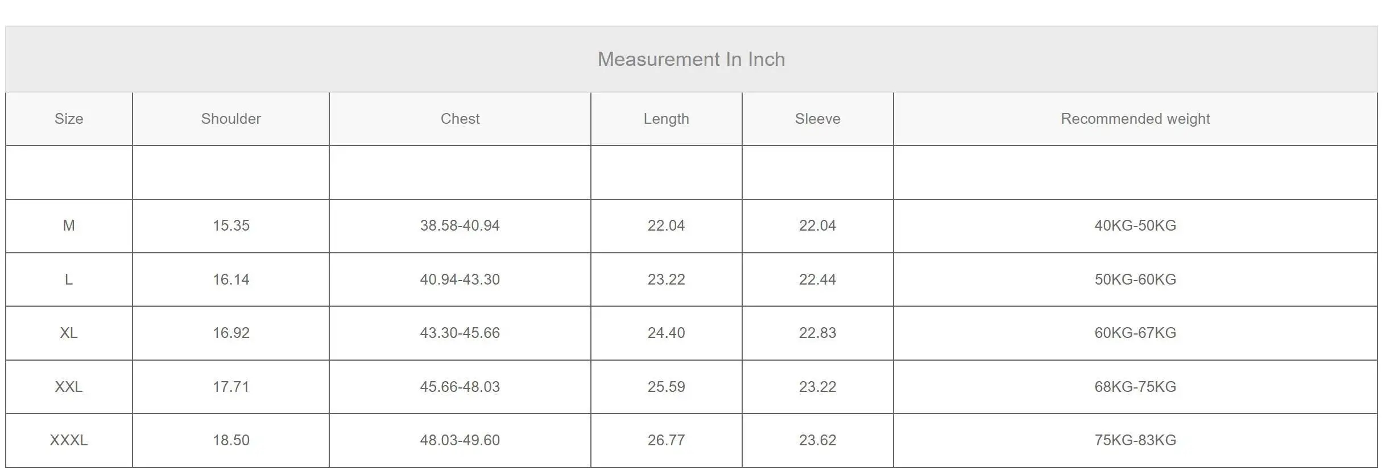
Task: Select chest range 48.03-49.60 for XXXL
Action: coord(460,440)
